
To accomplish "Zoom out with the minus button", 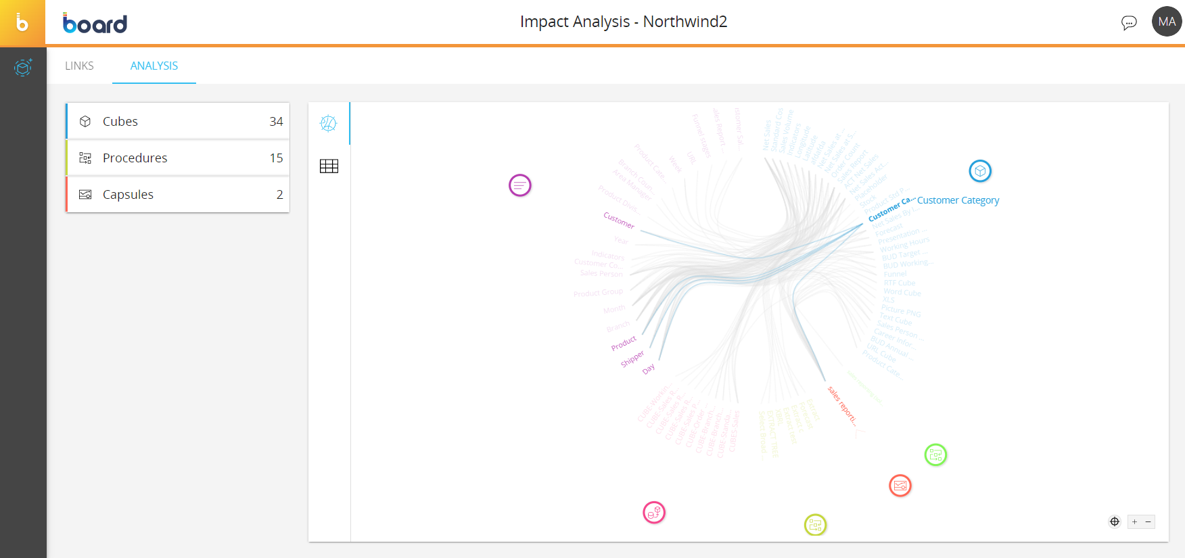I will tap(1148, 521).
